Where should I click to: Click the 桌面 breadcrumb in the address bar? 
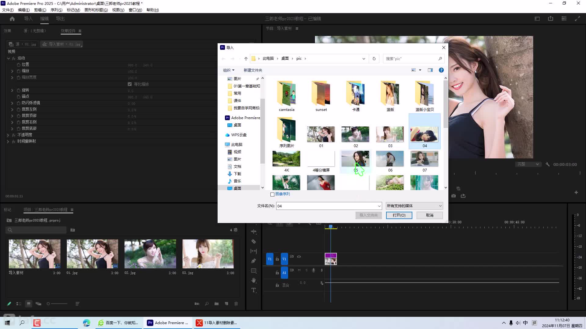[x=285, y=58]
